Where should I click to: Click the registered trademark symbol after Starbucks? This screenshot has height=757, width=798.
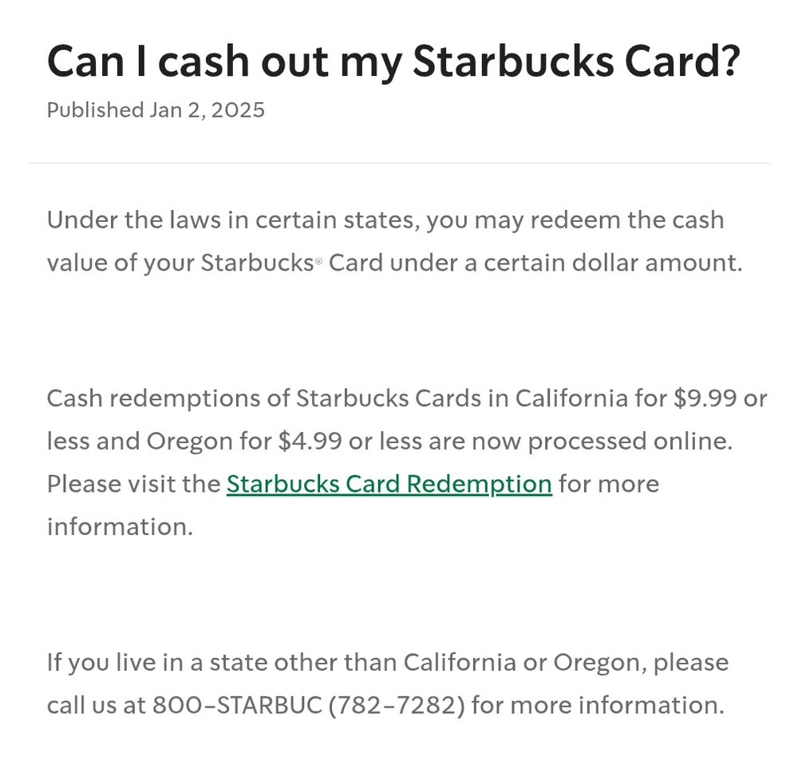[x=318, y=261]
